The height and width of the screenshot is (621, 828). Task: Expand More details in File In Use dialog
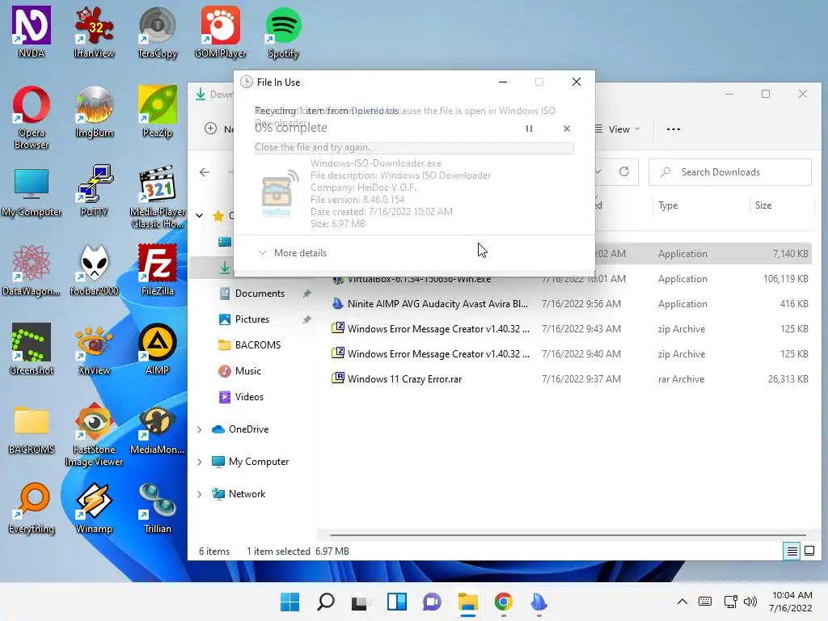pyautogui.click(x=293, y=253)
